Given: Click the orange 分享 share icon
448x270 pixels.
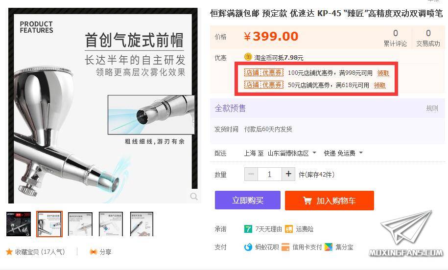Looking at the screenshot, I should [x=94, y=252].
